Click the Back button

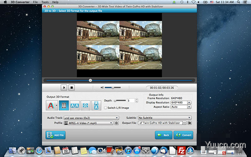(x=164, y=135)
